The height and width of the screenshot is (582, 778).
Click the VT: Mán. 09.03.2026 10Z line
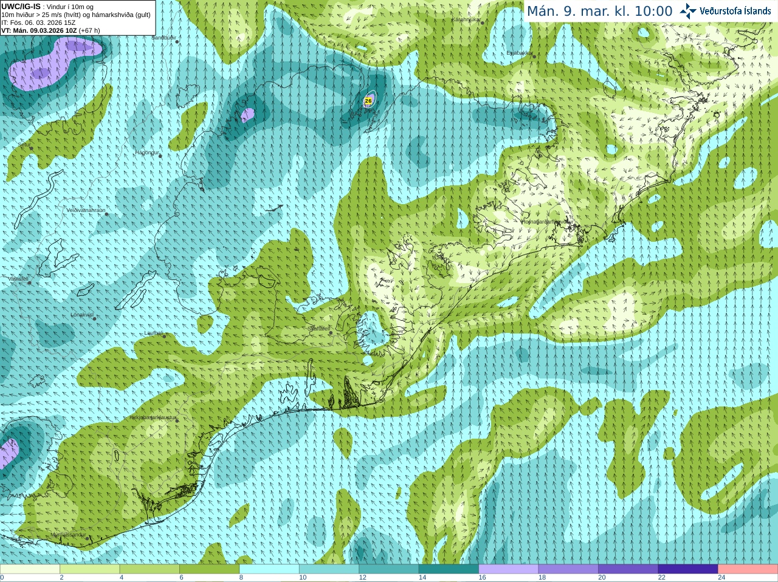coord(50,30)
